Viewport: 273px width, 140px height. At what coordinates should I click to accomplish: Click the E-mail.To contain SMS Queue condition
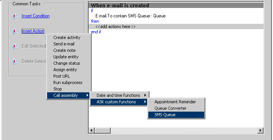tap(130, 16)
